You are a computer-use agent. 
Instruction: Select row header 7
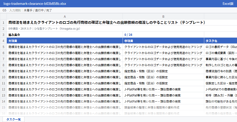click(x=3, y=59)
